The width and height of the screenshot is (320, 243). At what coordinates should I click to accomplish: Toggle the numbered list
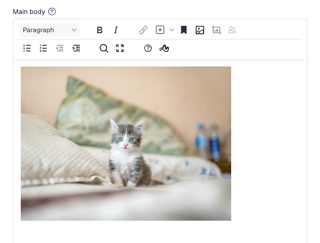(43, 48)
